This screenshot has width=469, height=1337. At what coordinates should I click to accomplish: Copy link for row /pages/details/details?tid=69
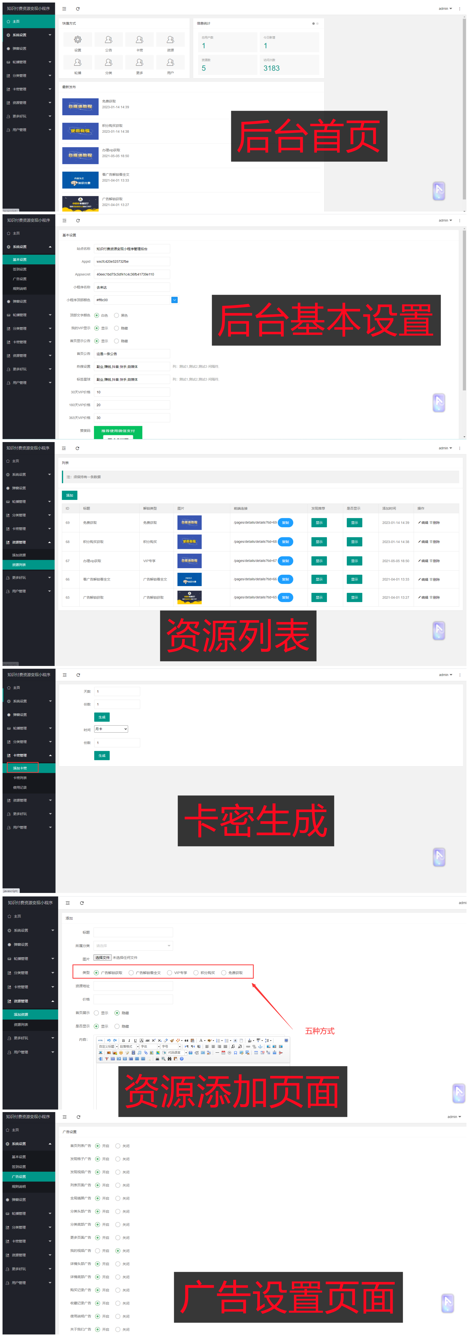[285, 523]
